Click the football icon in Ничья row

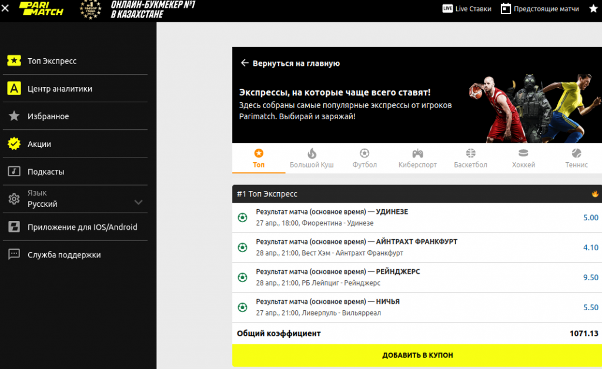pos(243,307)
